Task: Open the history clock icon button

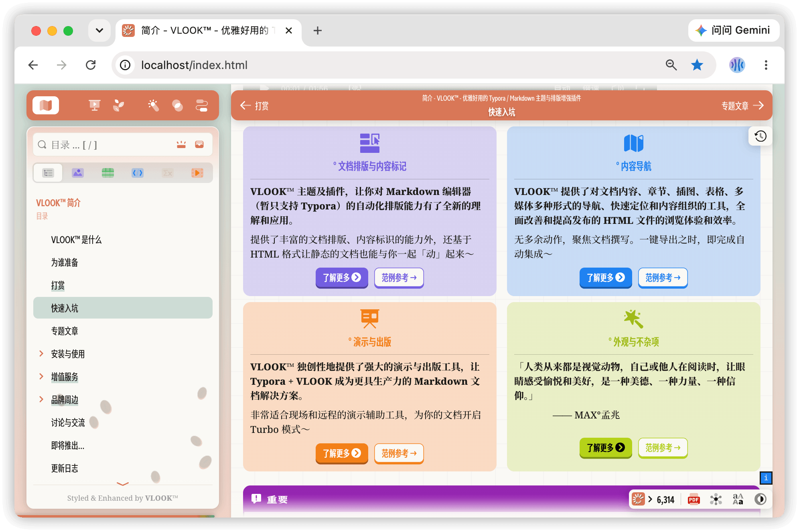Action: coord(760,136)
